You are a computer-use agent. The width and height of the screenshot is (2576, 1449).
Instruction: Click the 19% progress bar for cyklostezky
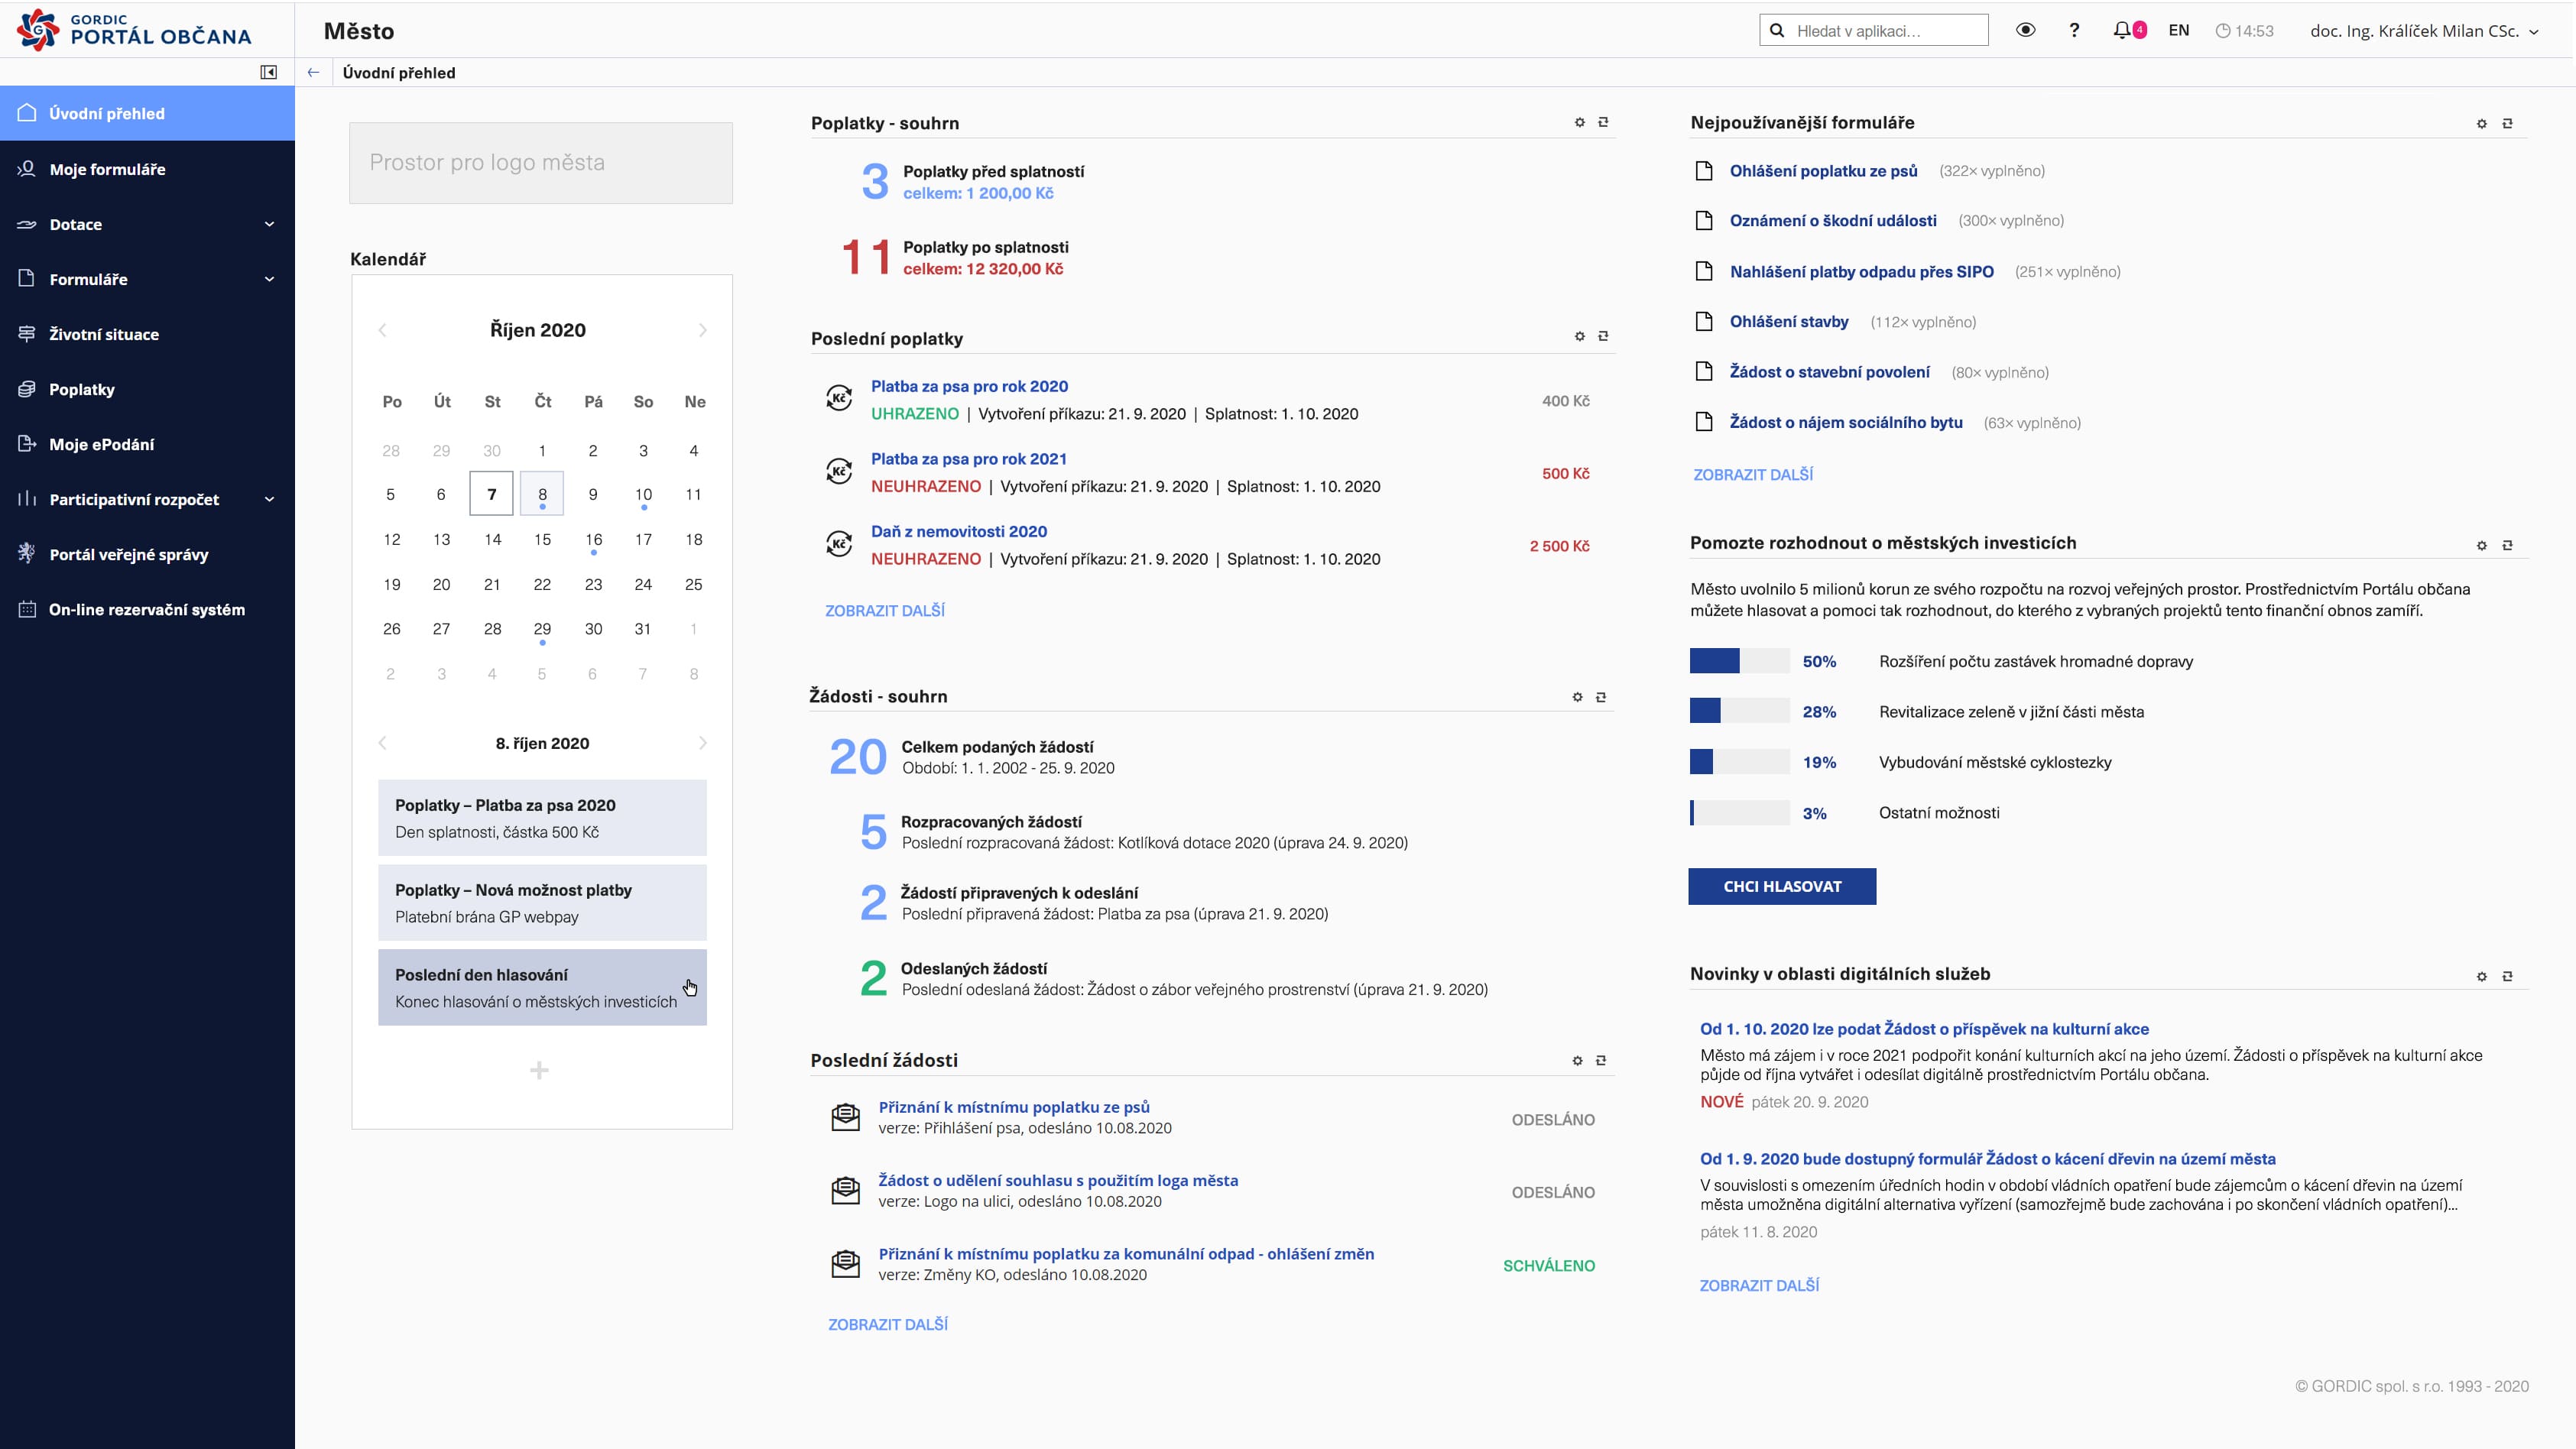1739,762
